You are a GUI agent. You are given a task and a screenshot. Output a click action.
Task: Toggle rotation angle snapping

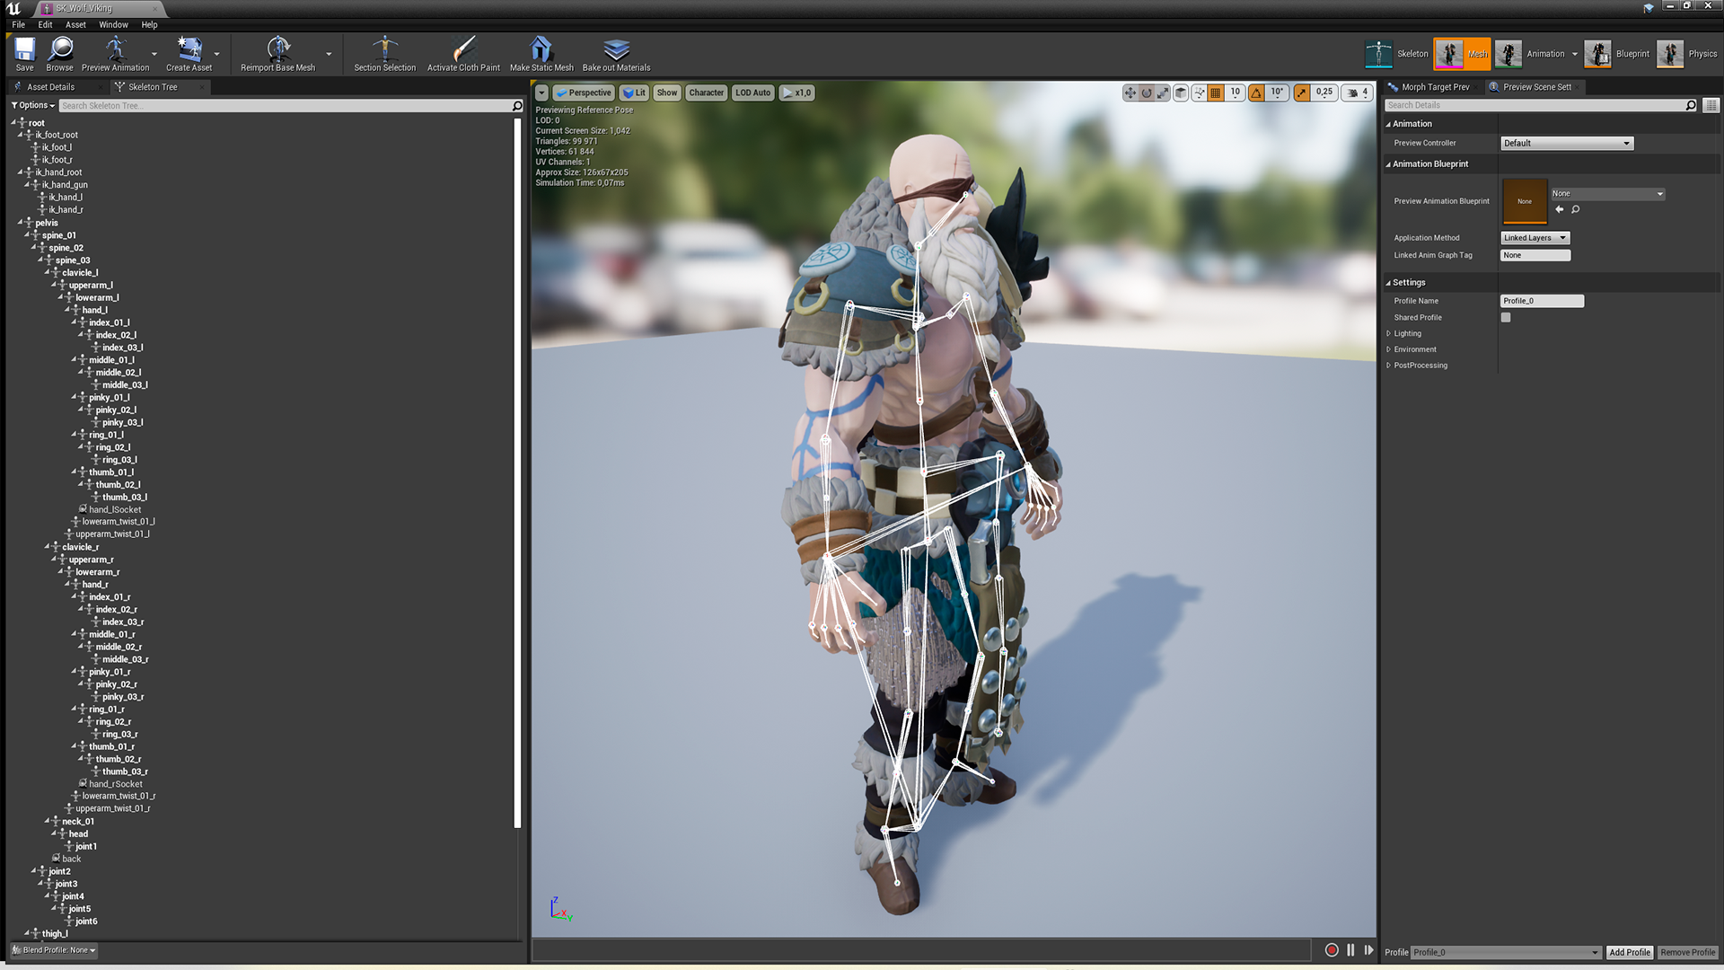1256,93
